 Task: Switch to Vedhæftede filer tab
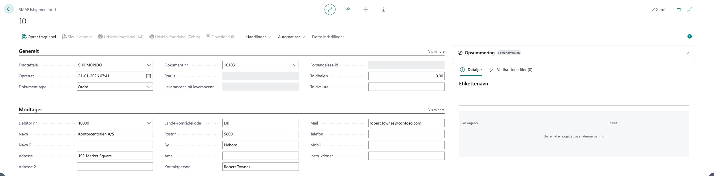(x=511, y=70)
